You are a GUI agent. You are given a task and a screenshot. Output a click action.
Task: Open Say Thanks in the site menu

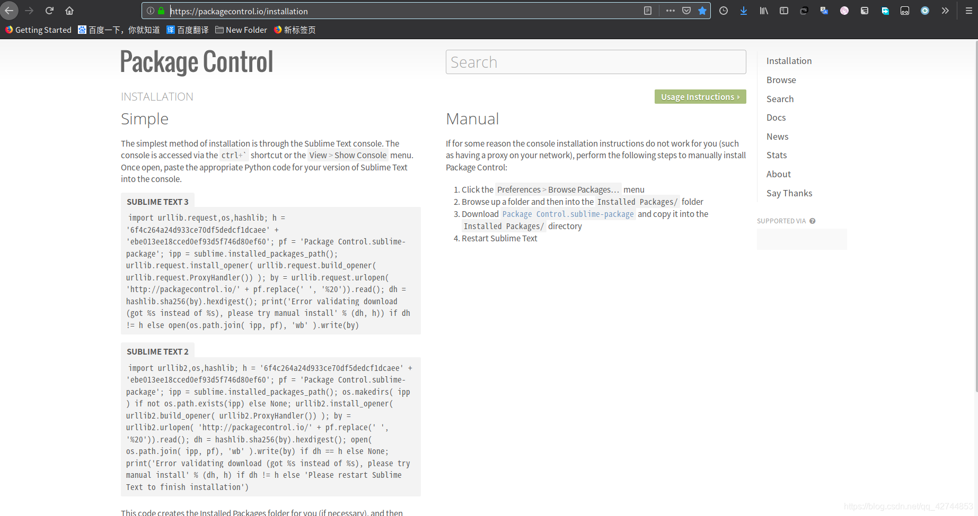(x=789, y=193)
